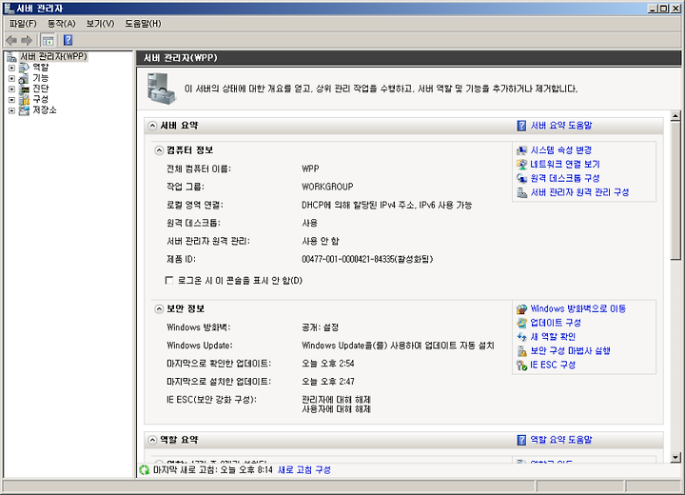
Task: Expand the 저장소 tree node
Action: [11, 110]
